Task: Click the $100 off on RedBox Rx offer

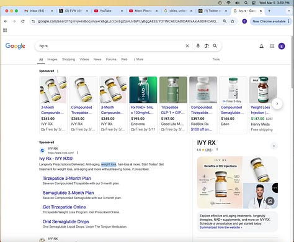Action: [x=202, y=129]
